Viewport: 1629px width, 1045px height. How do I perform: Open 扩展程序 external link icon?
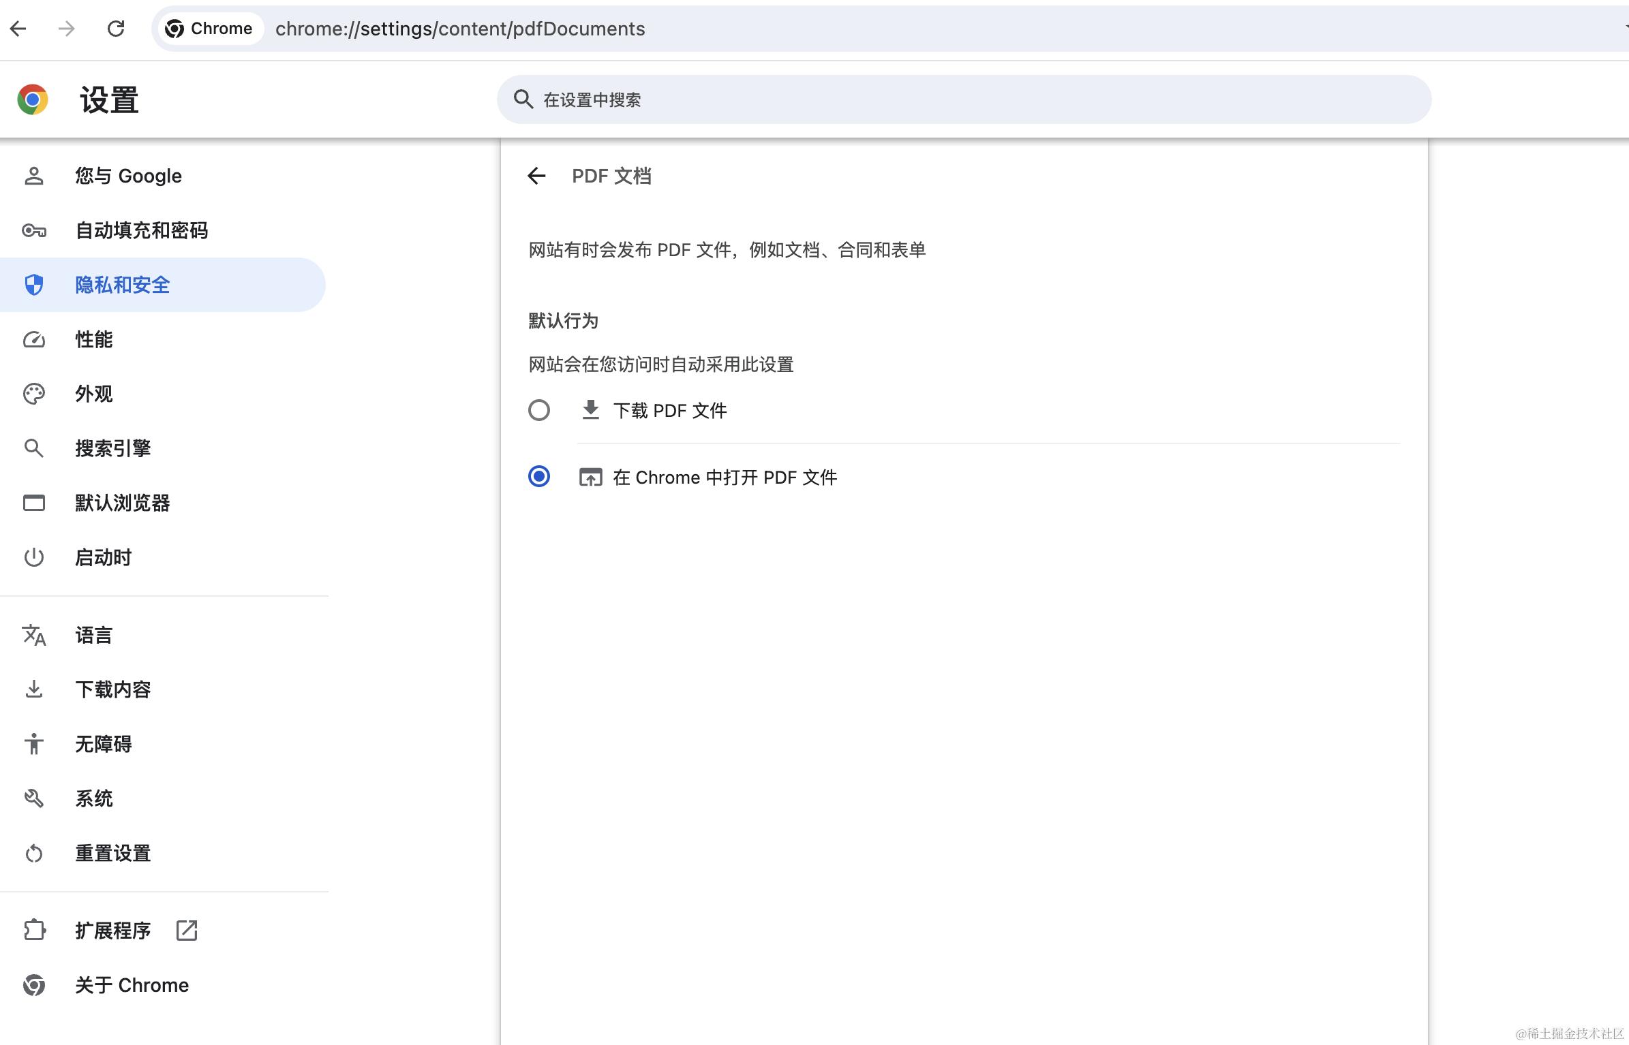[186, 931]
